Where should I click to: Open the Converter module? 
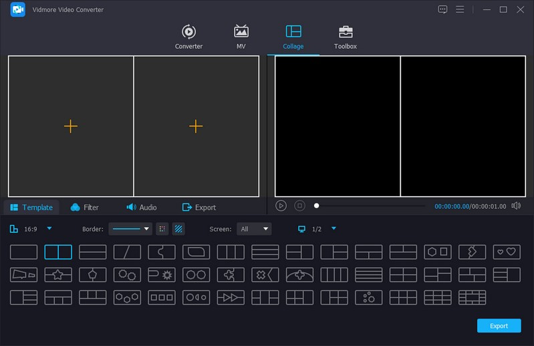pos(188,37)
